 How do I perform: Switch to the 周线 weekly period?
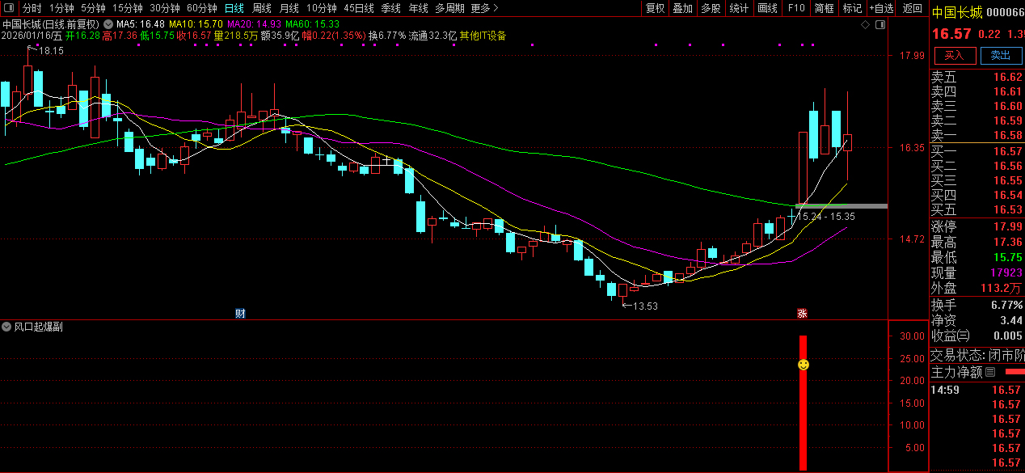pos(262,8)
